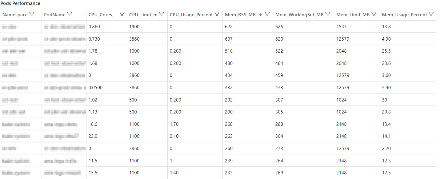
Task: Select the Mem_Usage_Percent cell 12.3
Action: [386, 161]
